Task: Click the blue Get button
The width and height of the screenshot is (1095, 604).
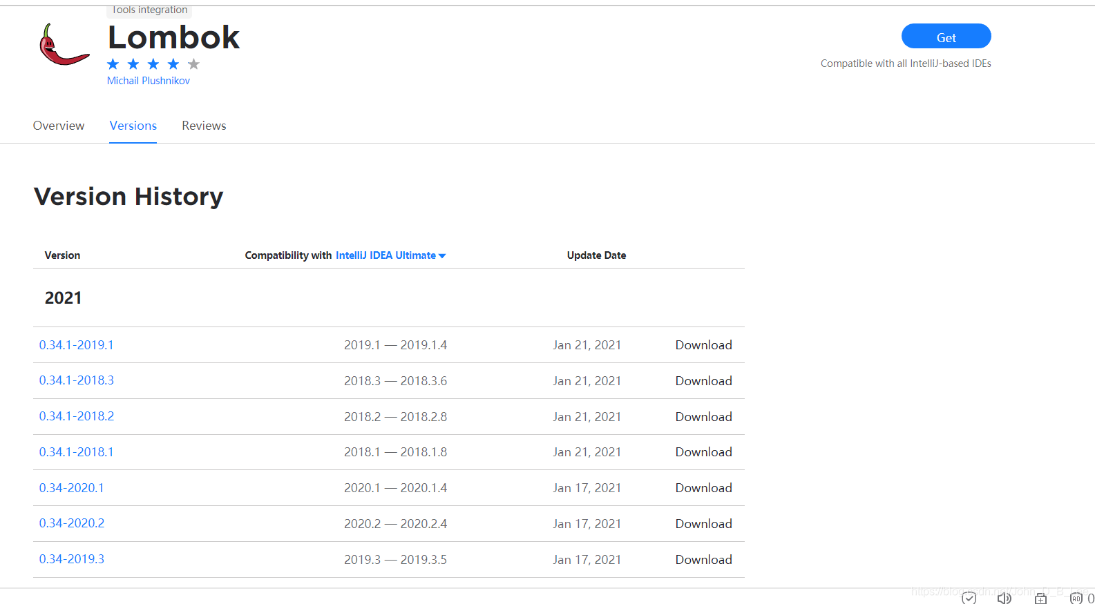Action: pyautogui.click(x=946, y=37)
